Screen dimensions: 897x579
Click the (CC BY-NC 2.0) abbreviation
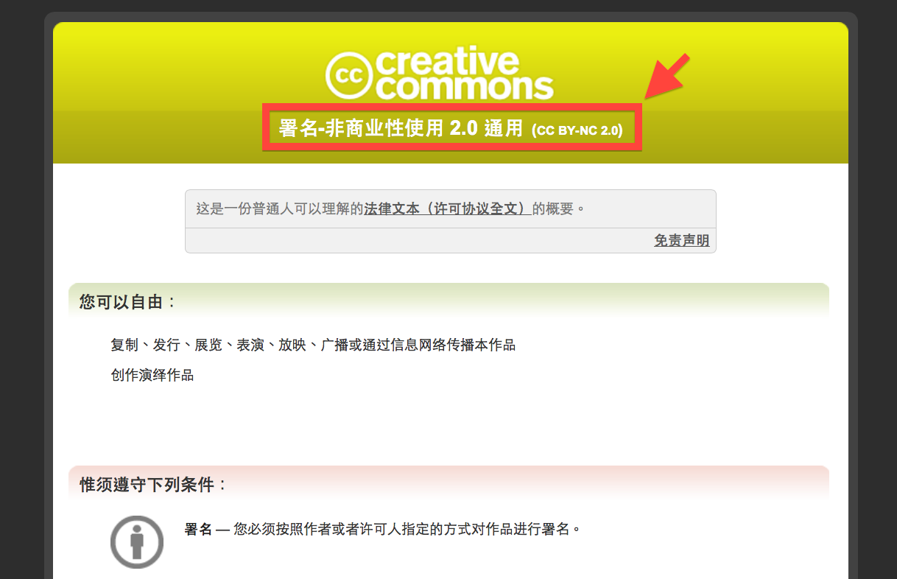tap(577, 130)
